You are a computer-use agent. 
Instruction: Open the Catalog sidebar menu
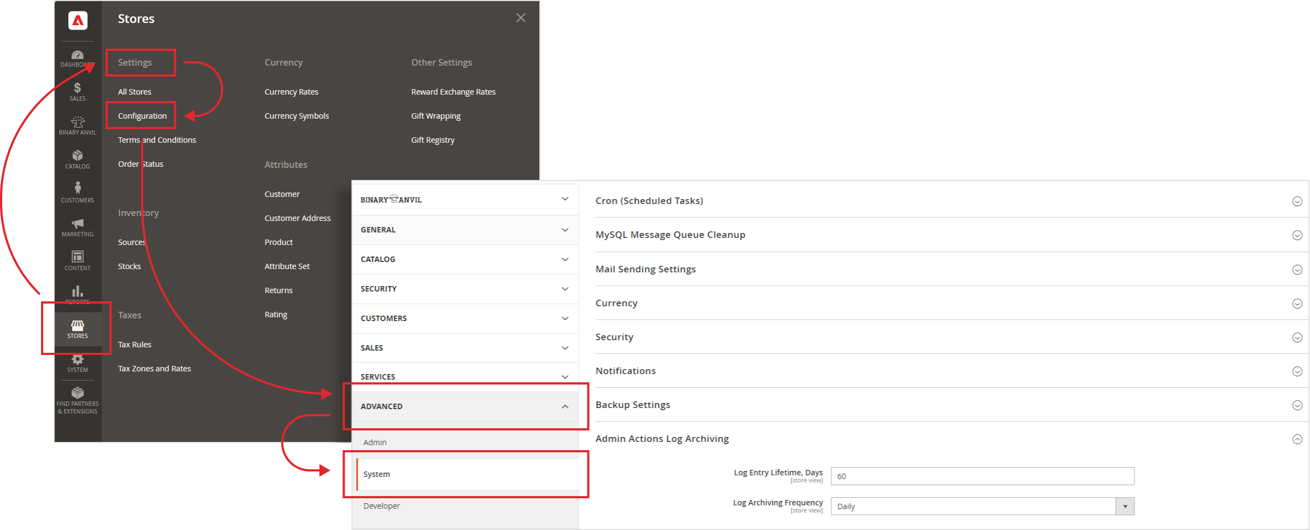coord(77,159)
